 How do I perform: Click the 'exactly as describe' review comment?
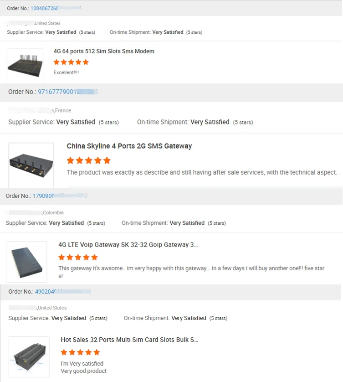click(202, 172)
